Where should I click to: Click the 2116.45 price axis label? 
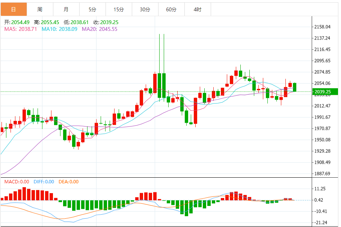pyautogui.click(x=322, y=49)
